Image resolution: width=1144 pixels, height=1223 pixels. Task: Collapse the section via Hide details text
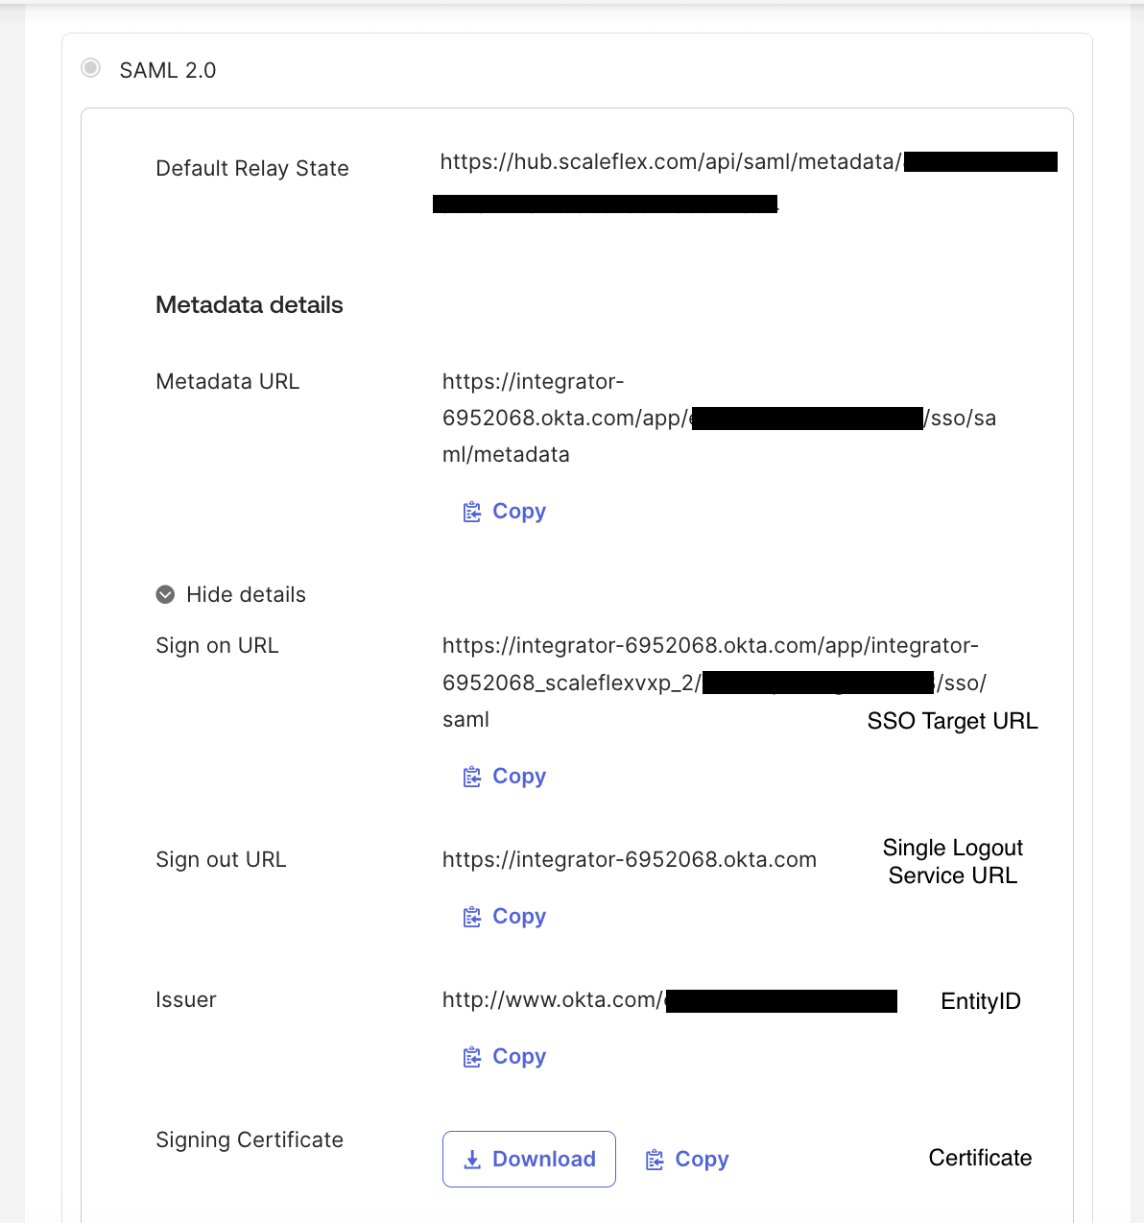tap(246, 595)
